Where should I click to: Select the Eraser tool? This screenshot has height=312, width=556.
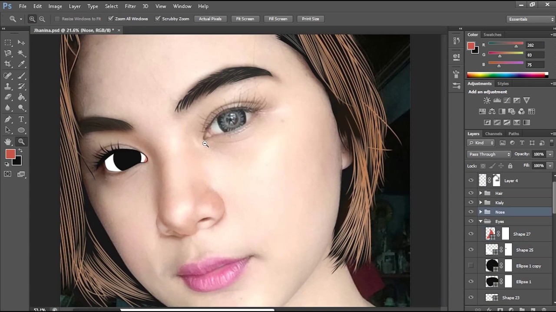8,97
